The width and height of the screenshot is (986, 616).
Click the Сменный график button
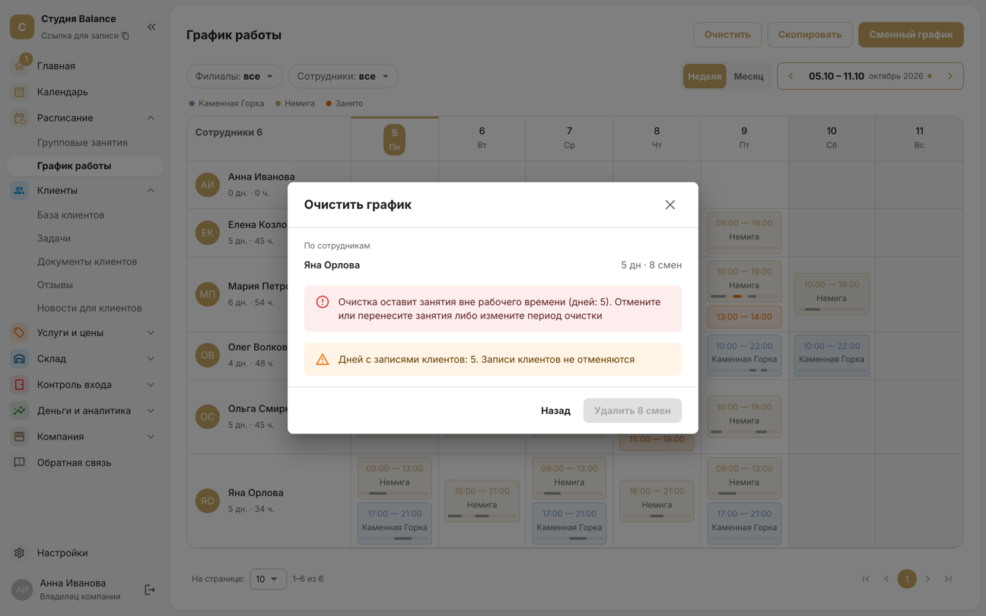[x=911, y=34]
